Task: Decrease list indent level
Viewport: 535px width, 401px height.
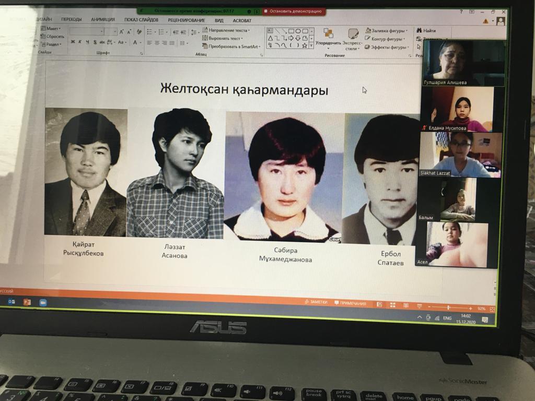Action: tap(176, 32)
